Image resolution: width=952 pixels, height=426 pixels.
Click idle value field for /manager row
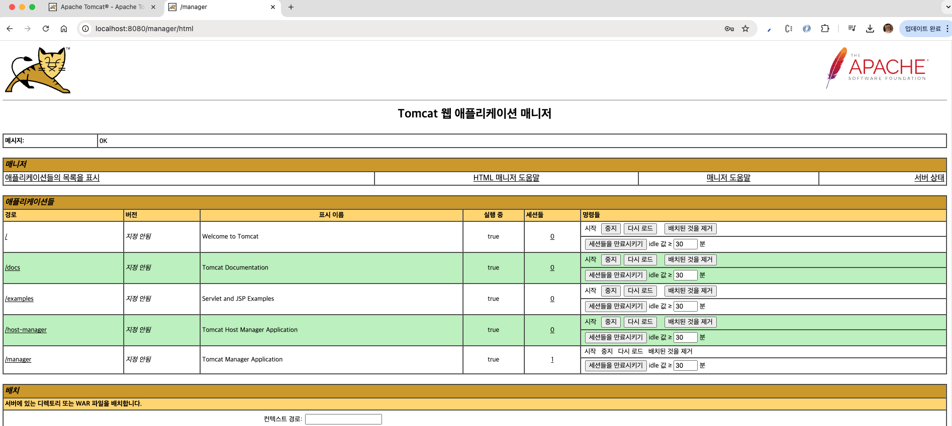[x=685, y=366]
